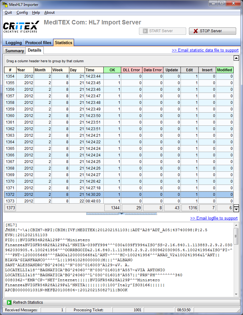Select the Details sub-tab
This screenshot has height=315, width=243.
pyautogui.click(x=35, y=50)
